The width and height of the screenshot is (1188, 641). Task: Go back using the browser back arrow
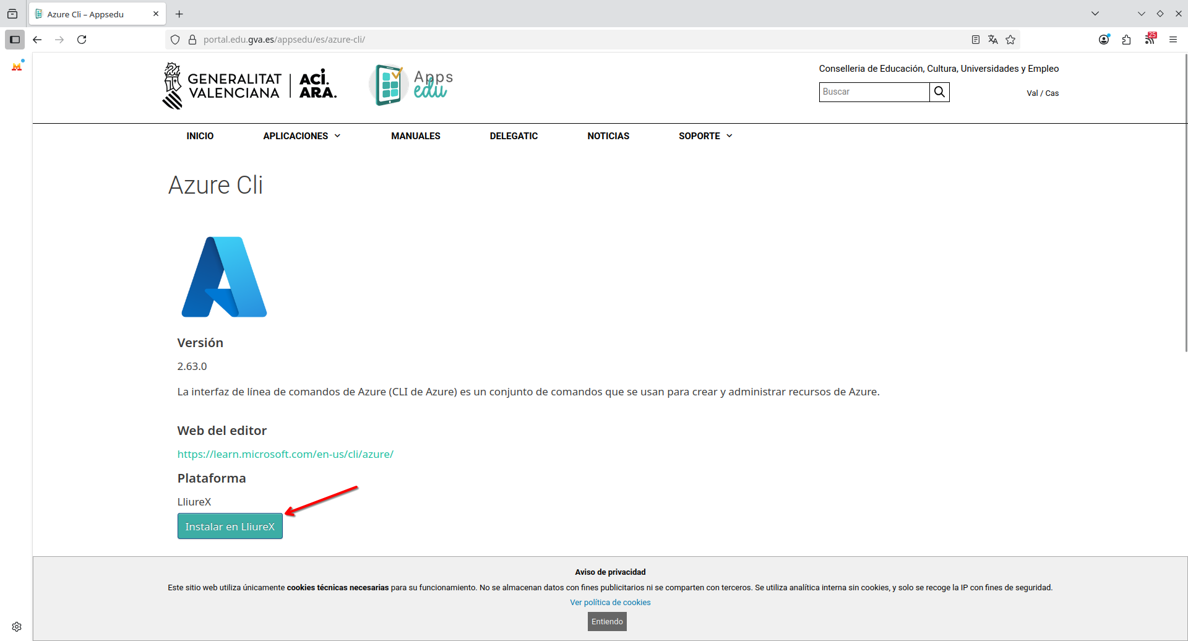(37, 40)
